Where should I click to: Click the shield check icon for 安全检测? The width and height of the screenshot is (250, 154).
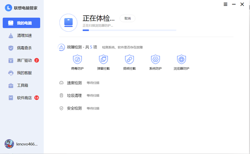(x=61, y=108)
